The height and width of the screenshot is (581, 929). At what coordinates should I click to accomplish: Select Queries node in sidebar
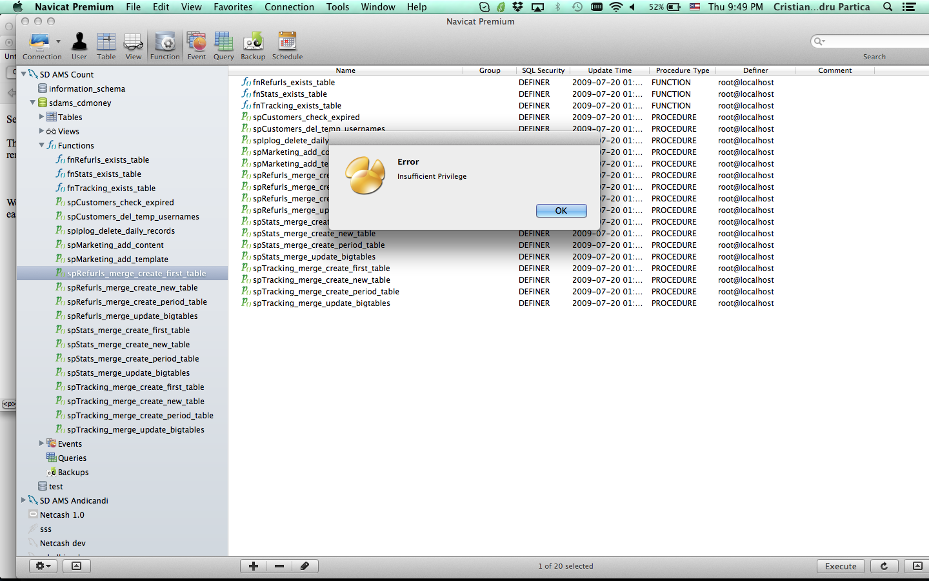72,458
